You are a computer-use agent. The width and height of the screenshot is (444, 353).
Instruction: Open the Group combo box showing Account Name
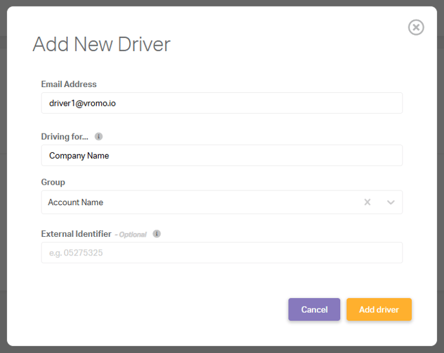222,202
